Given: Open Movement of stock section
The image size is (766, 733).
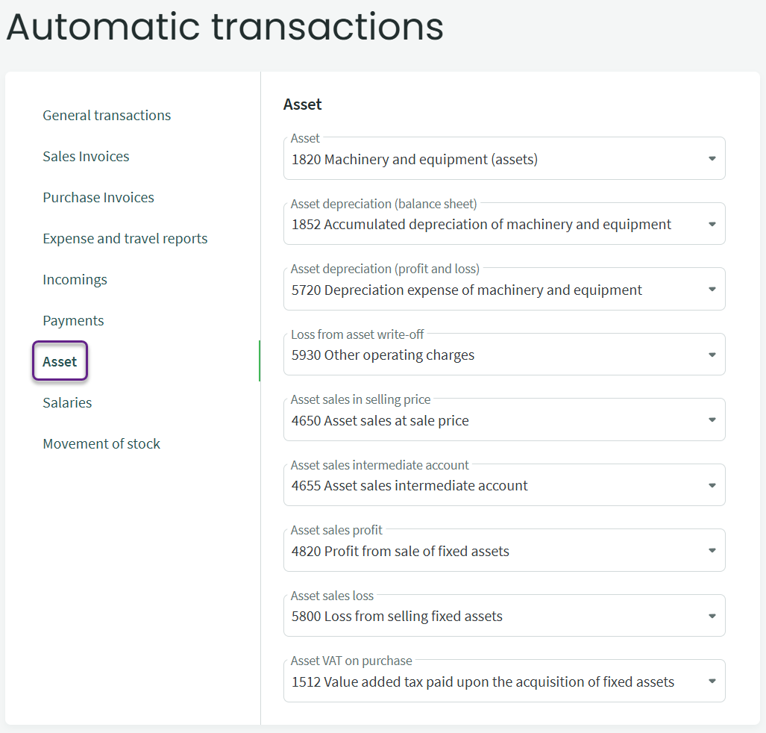Looking at the screenshot, I should 101,444.
